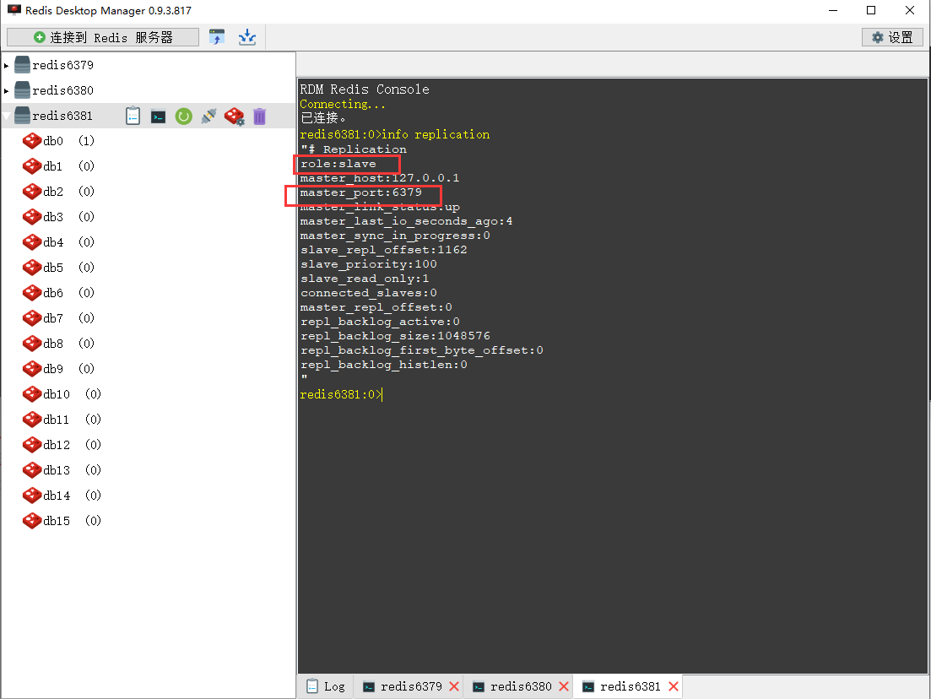The width and height of the screenshot is (931, 699).
Task: Open console icon for redis6381
Action: (x=158, y=116)
